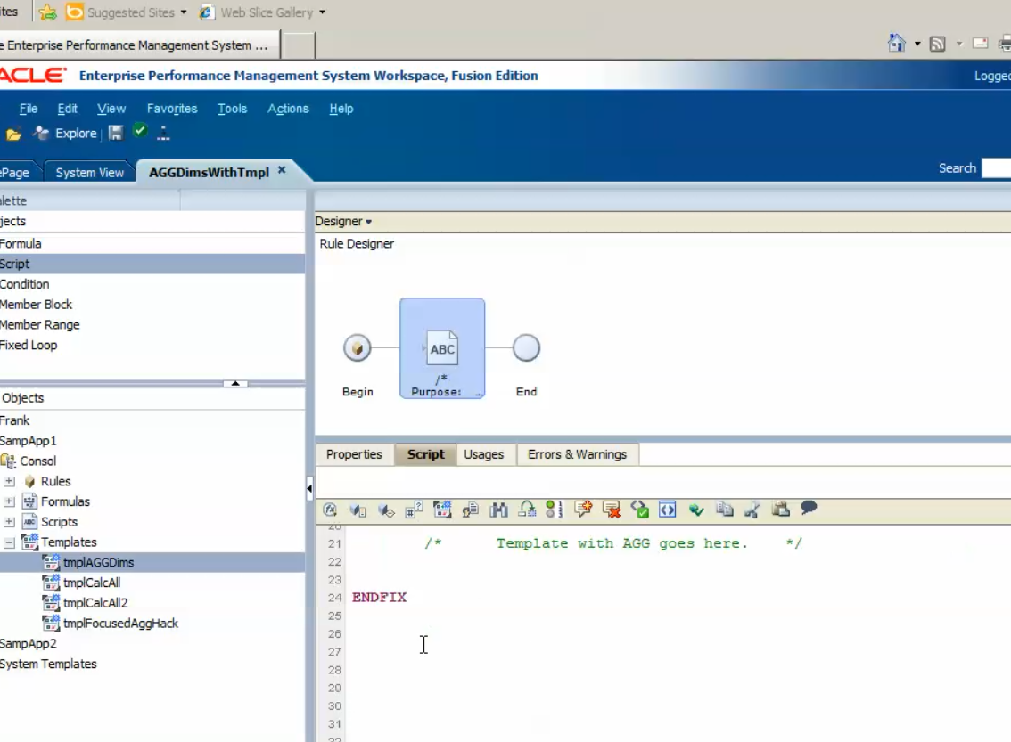
Task: Open the File menu
Action: [29, 108]
